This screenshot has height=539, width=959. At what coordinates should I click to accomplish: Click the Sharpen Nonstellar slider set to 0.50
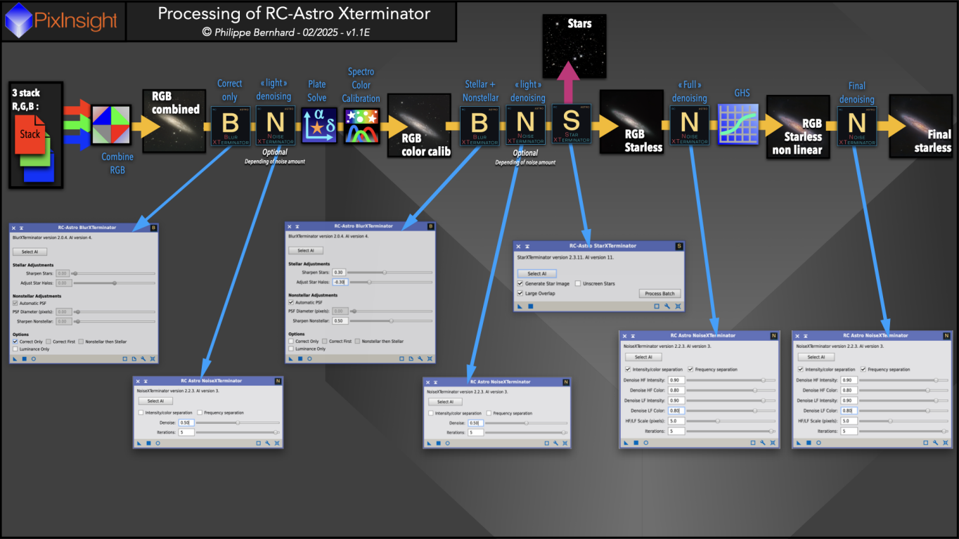click(390, 320)
